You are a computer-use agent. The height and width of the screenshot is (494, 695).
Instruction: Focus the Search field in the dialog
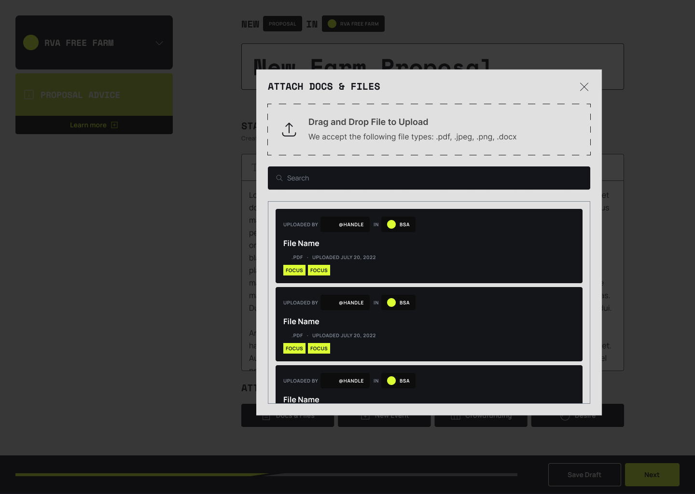[429, 178]
